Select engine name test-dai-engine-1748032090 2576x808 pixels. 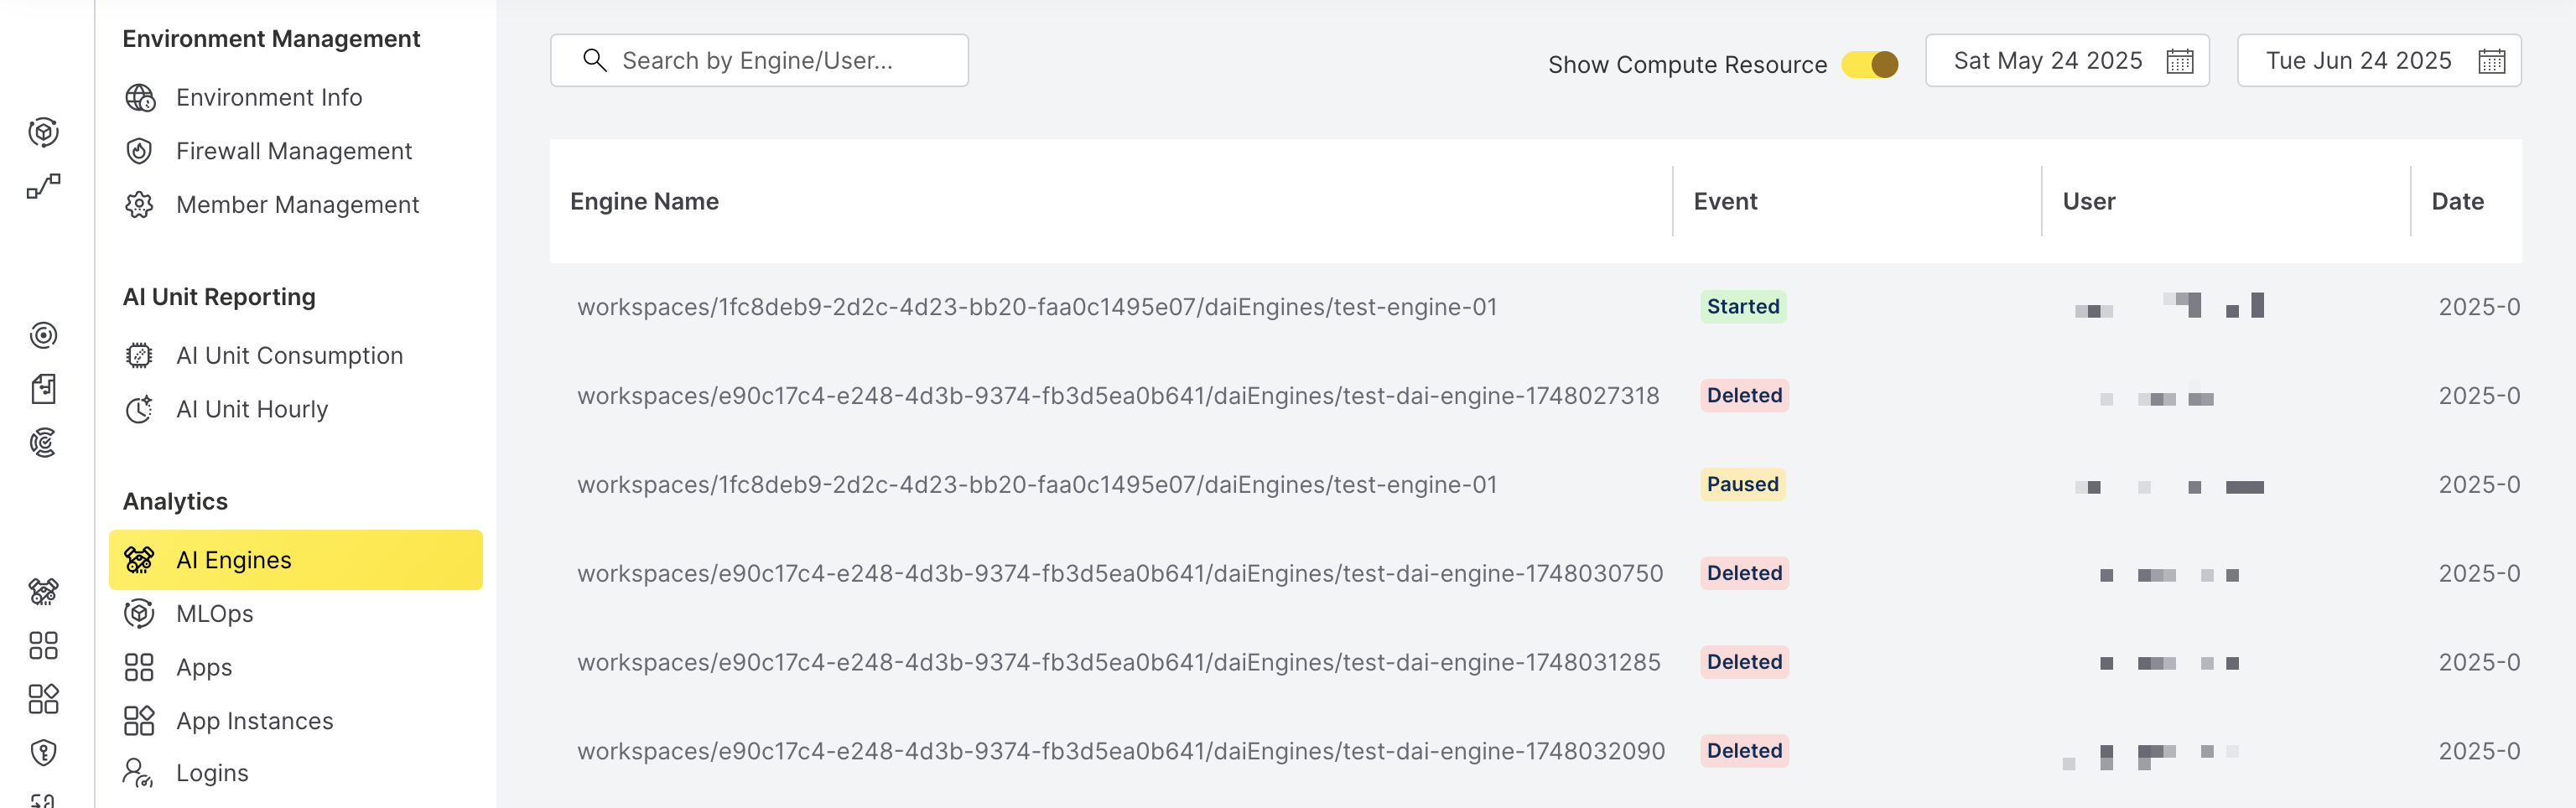[x=1121, y=752]
